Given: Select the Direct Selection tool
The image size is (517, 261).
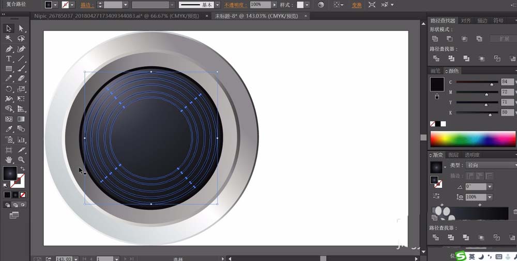Looking at the screenshot, I should (x=21, y=29).
